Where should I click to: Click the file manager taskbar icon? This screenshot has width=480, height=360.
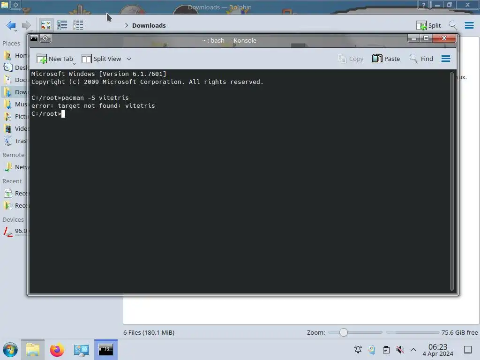pyautogui.click(x=33, y=350)
